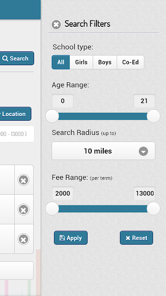Select the Co-Ed school type option

(130, 62)
